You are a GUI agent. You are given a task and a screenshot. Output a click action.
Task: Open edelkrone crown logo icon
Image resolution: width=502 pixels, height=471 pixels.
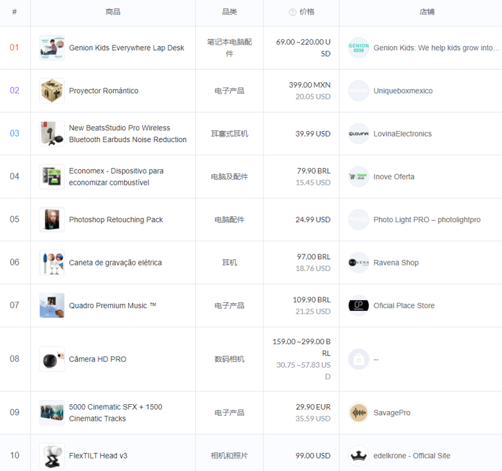[358, 456]
